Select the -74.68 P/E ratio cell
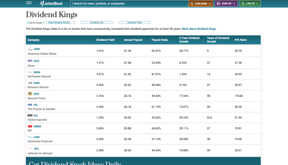Image resolution: width=288 pixels, height=165 pixels. pos(238,96)
